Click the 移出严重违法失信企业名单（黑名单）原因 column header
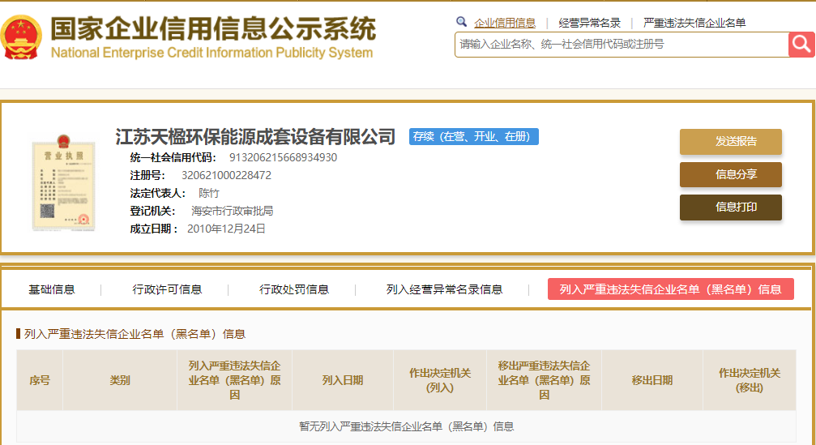Screen dimensions: 816x445 click(544, 380)
